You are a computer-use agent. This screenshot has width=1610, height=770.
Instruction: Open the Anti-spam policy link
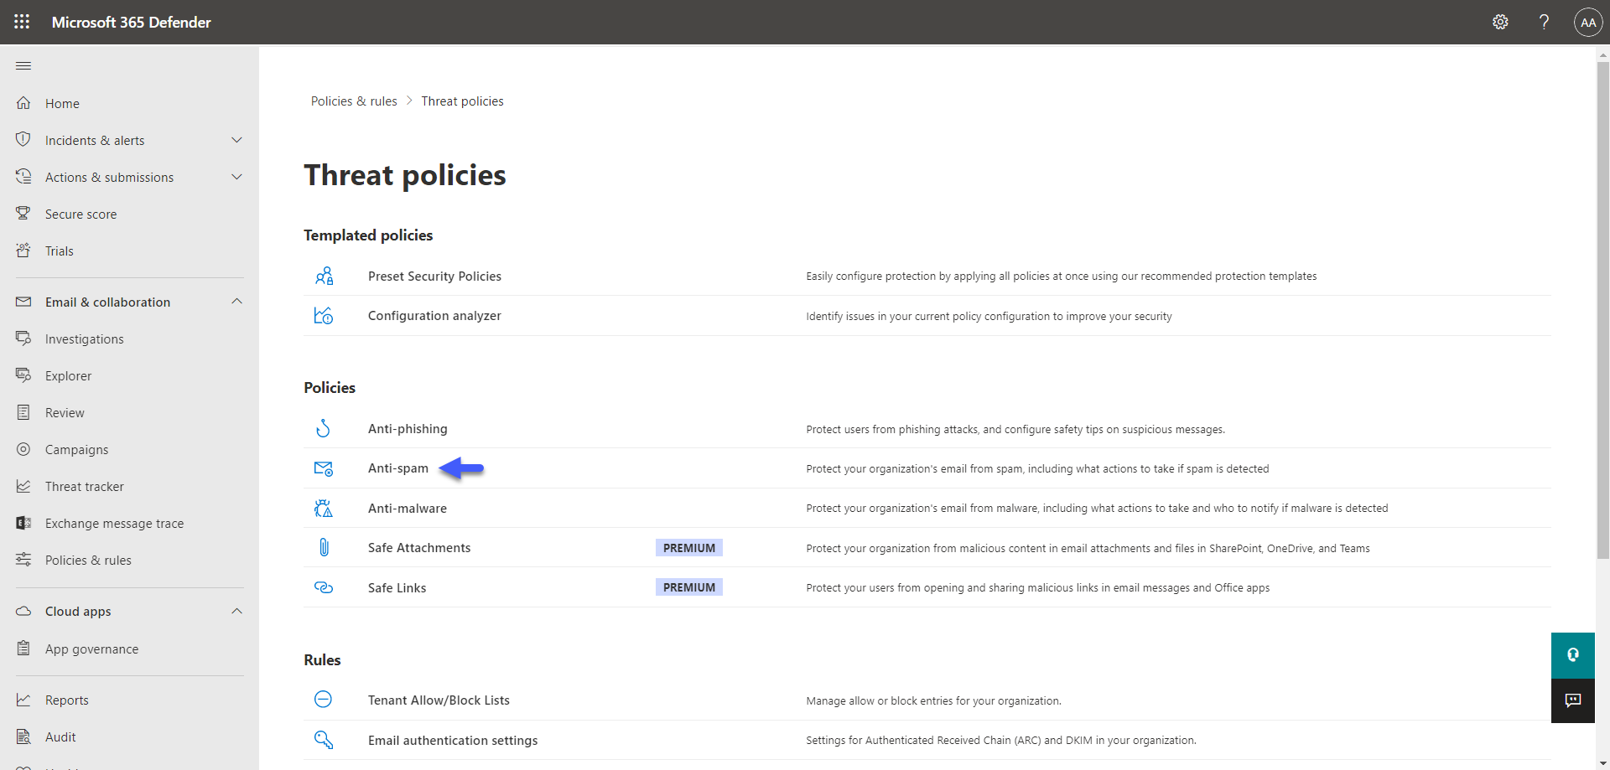point(398,468)
